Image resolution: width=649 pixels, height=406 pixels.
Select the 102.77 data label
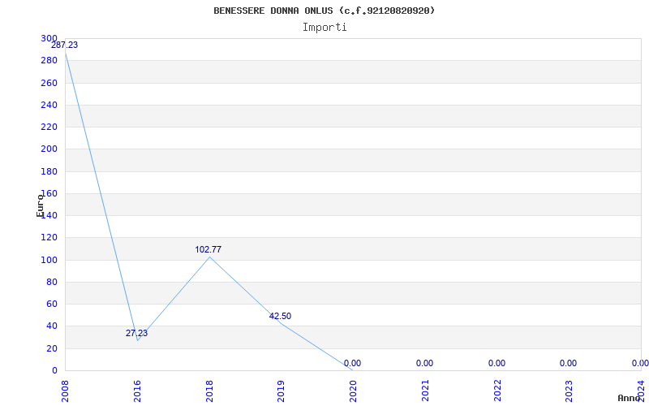click(x=208, y=249)
